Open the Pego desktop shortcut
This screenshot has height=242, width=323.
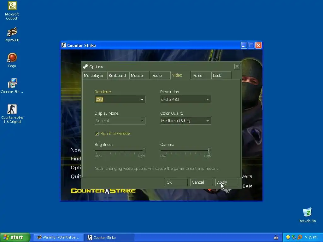pyautogui.click(x=12, y=60)
